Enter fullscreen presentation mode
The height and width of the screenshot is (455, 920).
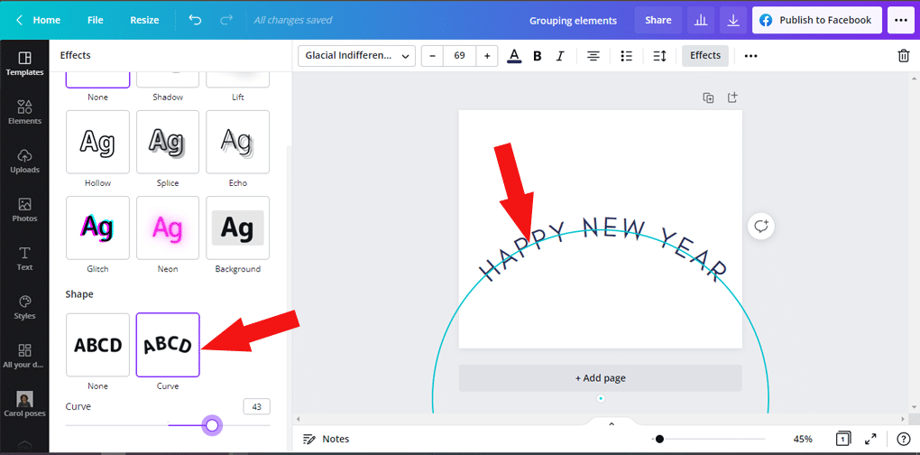point(870,439)
